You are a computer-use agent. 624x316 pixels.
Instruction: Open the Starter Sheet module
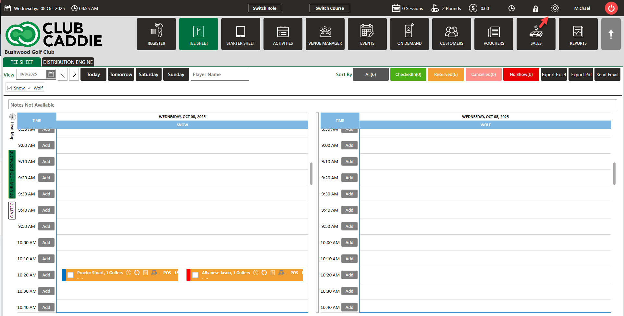tap(240, 34)
